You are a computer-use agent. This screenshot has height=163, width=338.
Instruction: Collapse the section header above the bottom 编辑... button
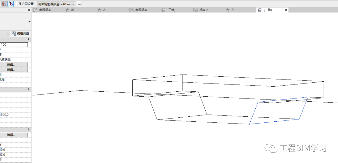29,130
